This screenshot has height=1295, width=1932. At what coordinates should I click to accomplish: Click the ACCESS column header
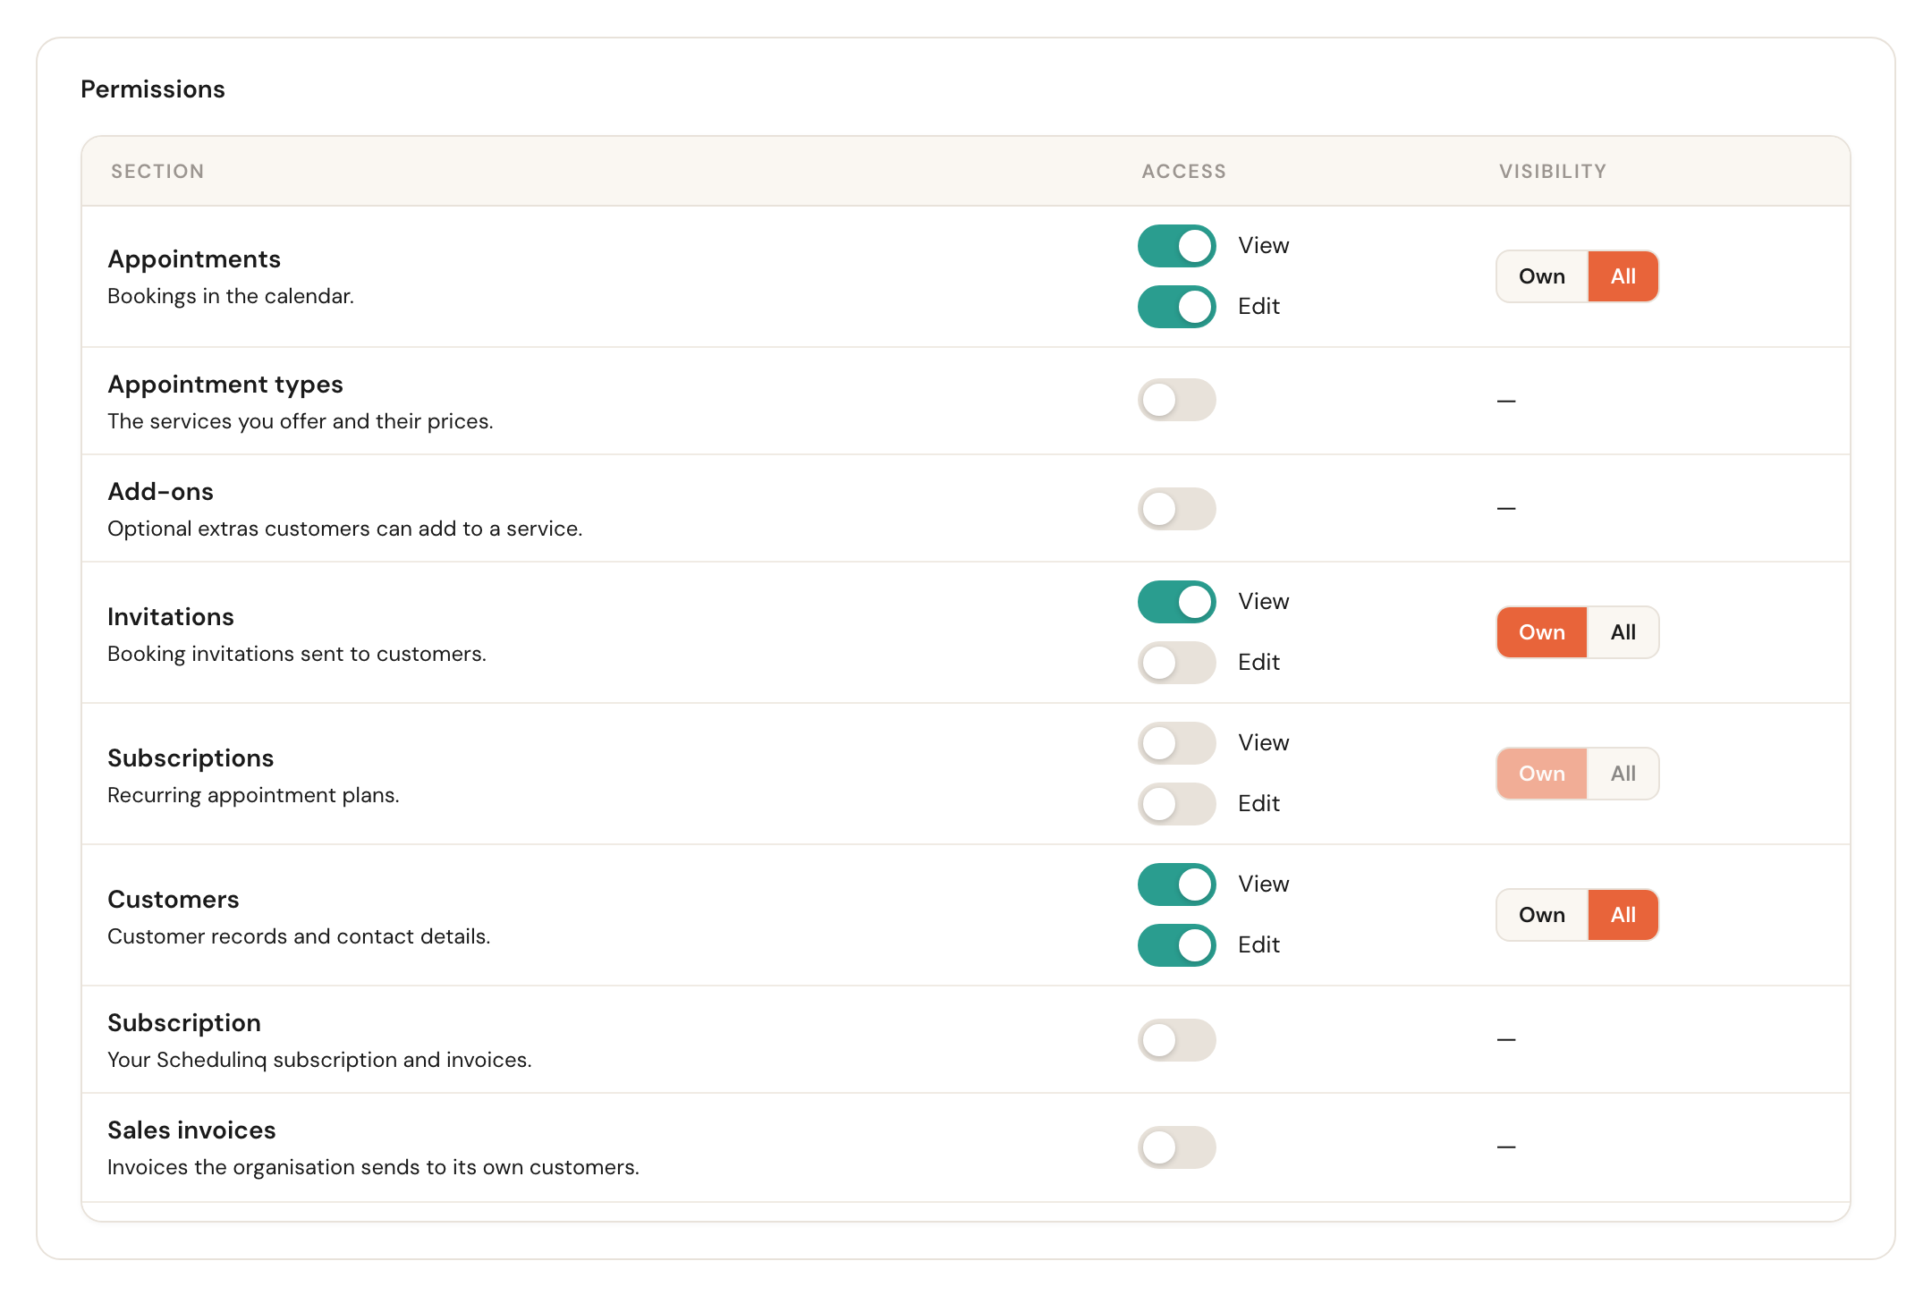click(1183, 172)
